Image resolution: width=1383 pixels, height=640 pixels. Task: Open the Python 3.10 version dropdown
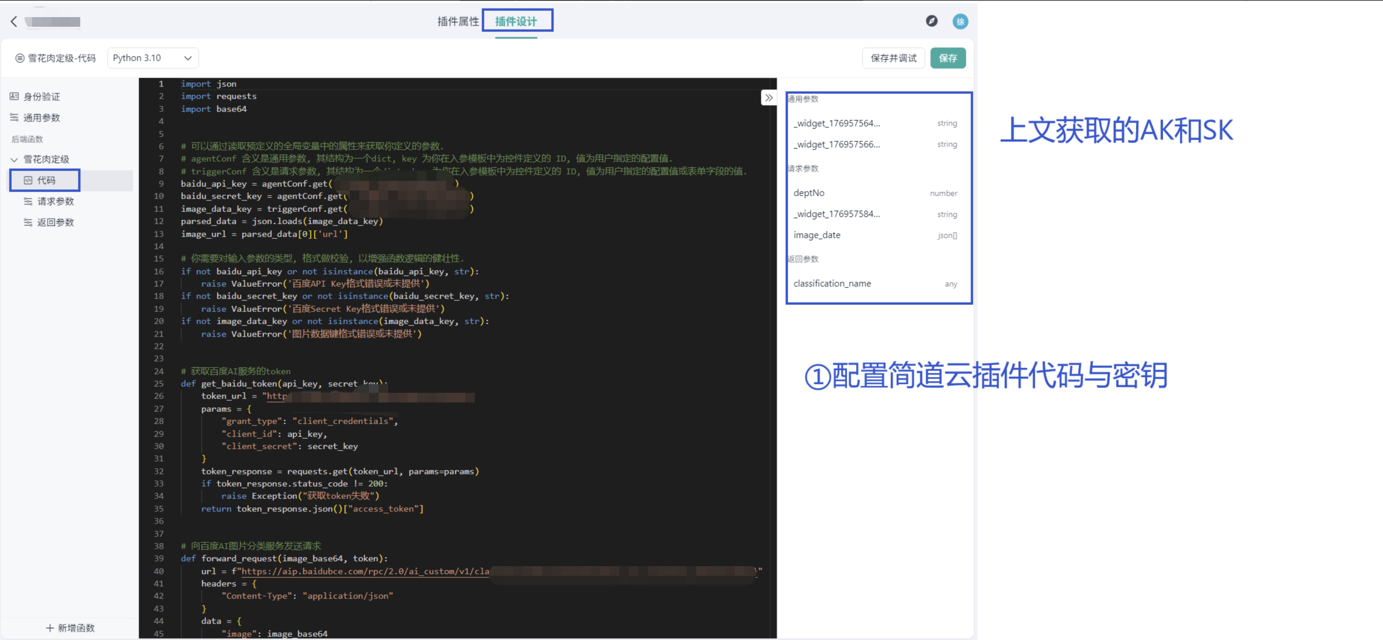click(153, 58)
